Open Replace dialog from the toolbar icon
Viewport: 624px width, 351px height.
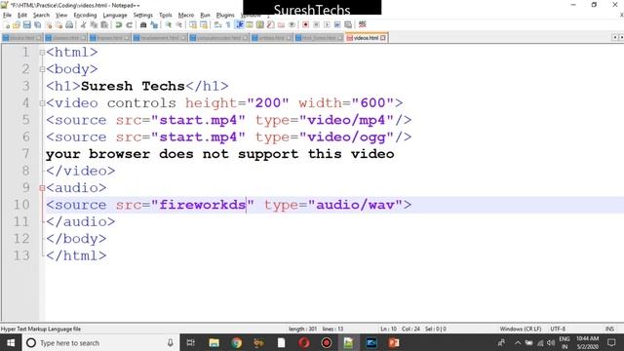click(x=154, y=25)
